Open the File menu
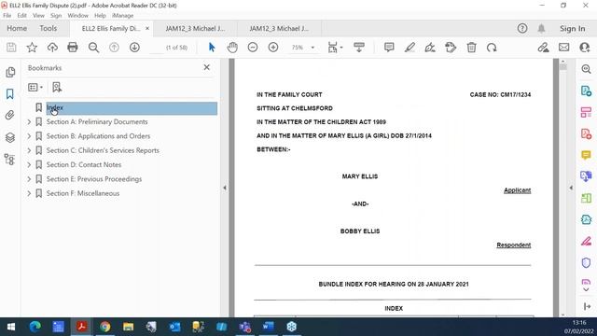 click(x=7, y=16)
